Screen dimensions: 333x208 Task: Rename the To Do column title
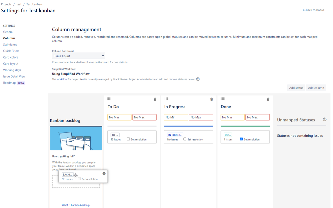point(113,106)
